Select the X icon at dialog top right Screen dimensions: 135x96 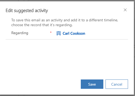point(125,10)
